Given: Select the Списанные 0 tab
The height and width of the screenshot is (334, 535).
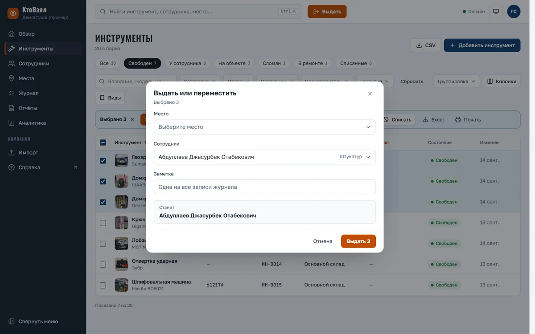Looking at the screenshot, I should (x=356, y=63).
